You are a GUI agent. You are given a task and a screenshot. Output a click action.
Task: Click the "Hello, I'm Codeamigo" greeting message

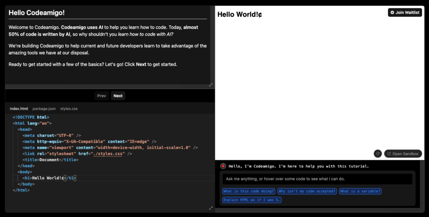click(299, 166)
